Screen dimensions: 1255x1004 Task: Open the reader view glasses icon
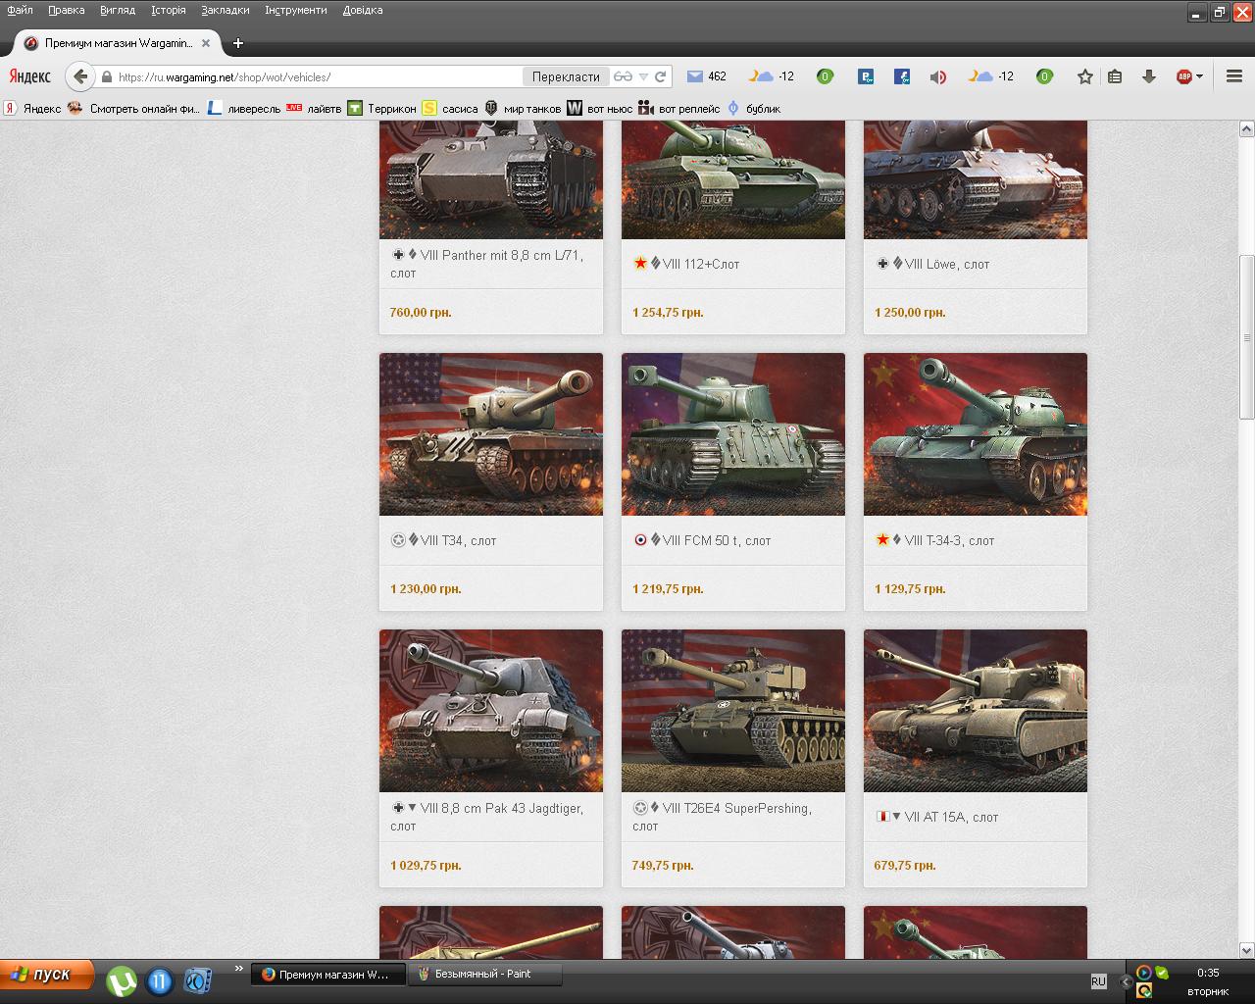(x=624, y=76)
